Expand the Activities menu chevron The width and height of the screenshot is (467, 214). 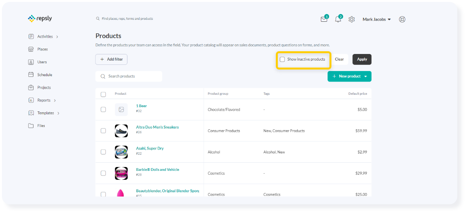pyautogui.click(x=57, y=37)
